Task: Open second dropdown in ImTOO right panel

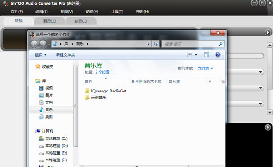Action: 261,88
